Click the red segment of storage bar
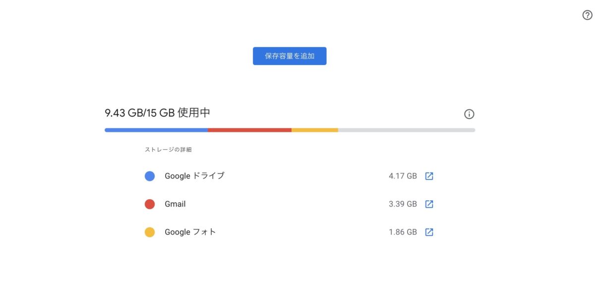 (249, 130)
